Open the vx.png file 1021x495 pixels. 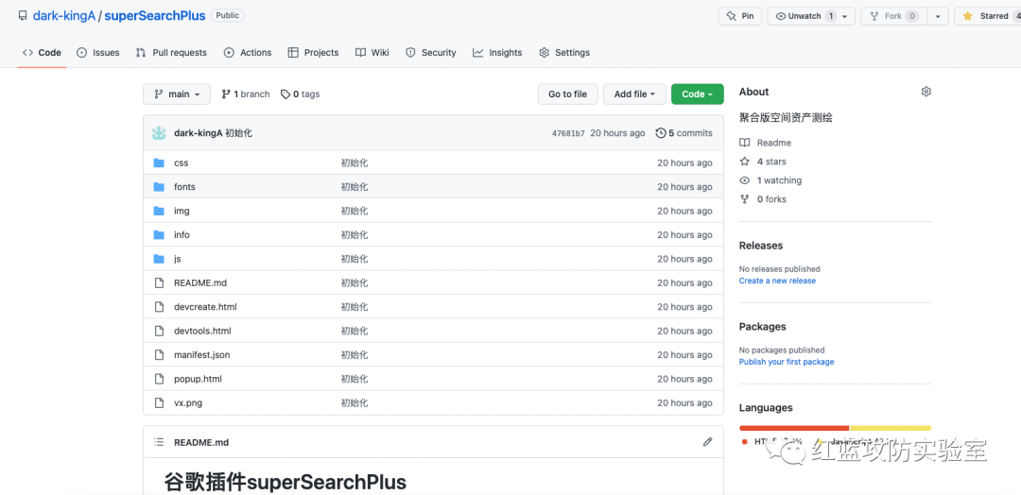(x=188, y=403)
